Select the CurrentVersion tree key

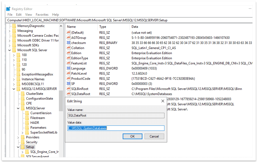(41, 113)
